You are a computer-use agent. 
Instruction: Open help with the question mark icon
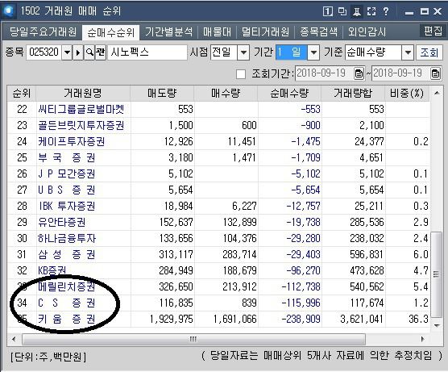(x=386, y=11)
